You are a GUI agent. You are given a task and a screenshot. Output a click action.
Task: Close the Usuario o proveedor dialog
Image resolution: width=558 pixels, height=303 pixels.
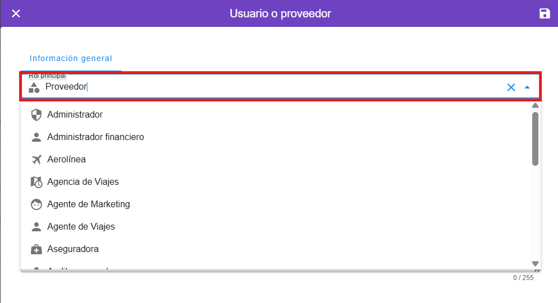tap(16, 13)
